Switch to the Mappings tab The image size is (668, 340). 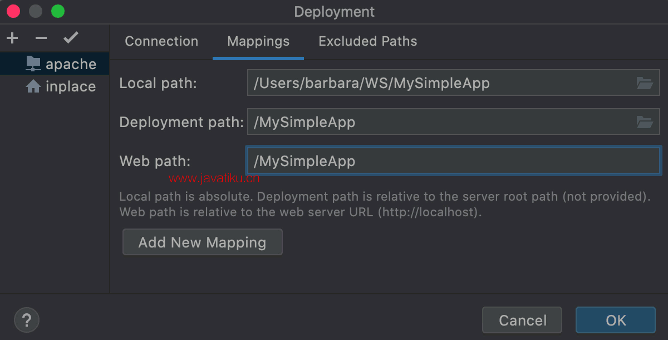(258, 41)
